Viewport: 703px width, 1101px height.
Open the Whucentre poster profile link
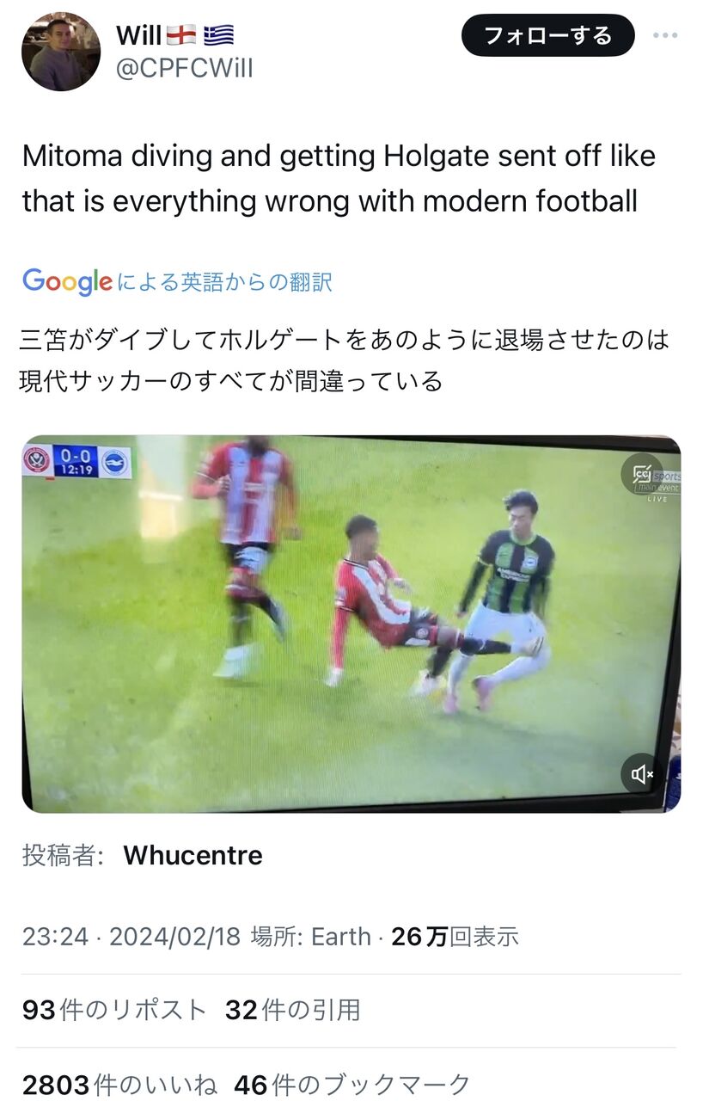pyautogui.click(x=193, y=855)
